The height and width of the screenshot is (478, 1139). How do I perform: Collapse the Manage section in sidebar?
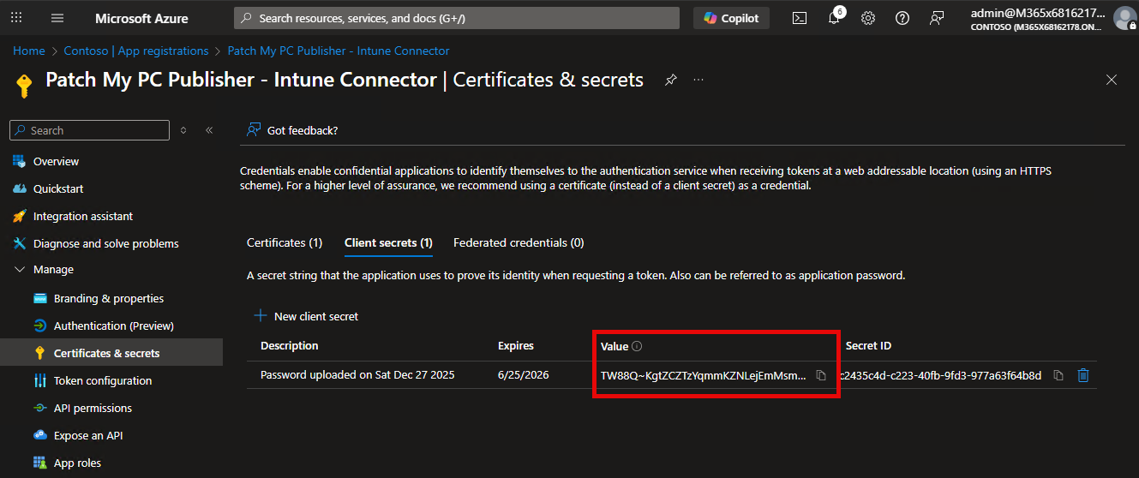[20, 270]
